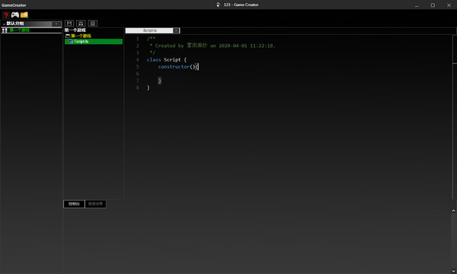Select the yellow 第一个游戏 folder in the tree

(x=81, y=36)
